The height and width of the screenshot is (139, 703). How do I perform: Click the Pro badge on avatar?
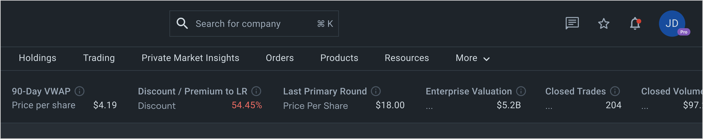coord(684,32)
